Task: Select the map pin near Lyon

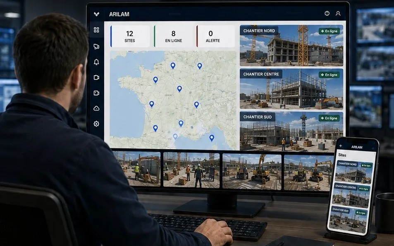Action: coord(196,105)
